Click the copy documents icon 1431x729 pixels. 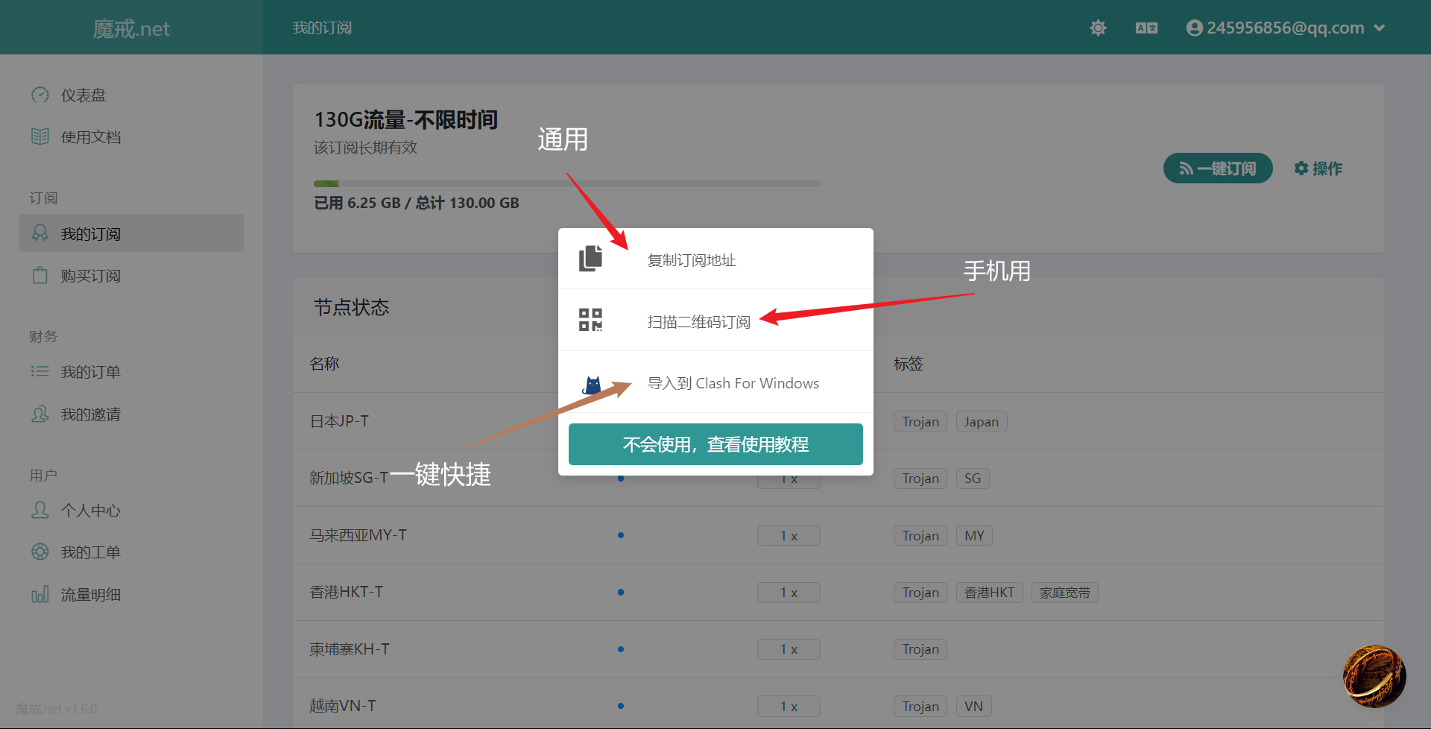[591, 259]
